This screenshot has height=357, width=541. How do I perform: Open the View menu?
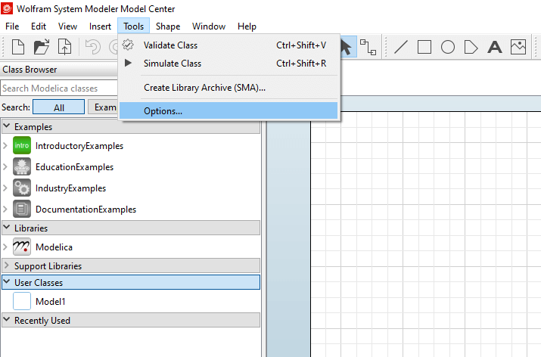click(67, 26)
